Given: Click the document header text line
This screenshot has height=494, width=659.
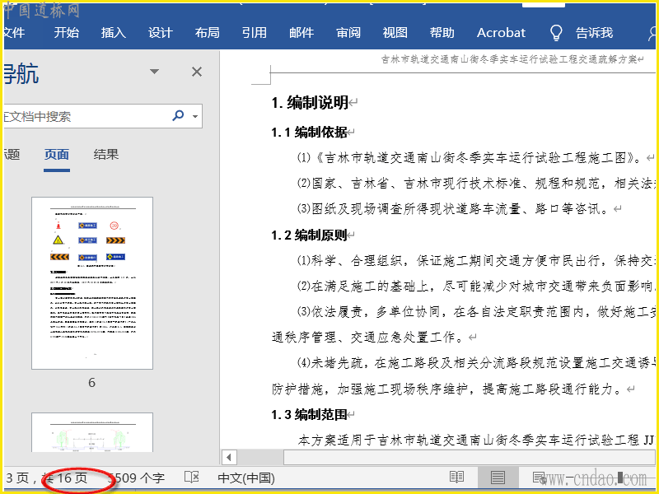Looking at the screenshot, I should click(x=509, y=59).
